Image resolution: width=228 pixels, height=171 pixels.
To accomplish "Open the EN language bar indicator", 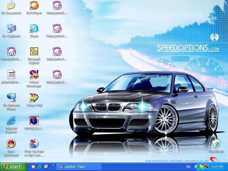I will point(188,167).
